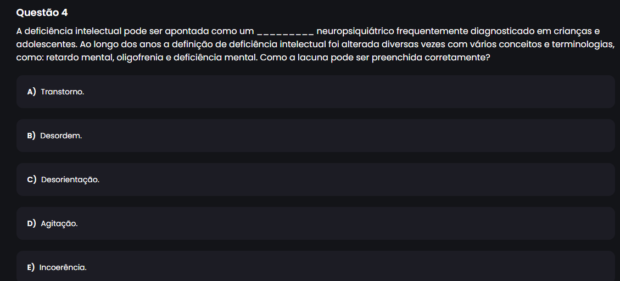Click the blank underline gap in the question
620x281 pixels.
click(286, 30)
